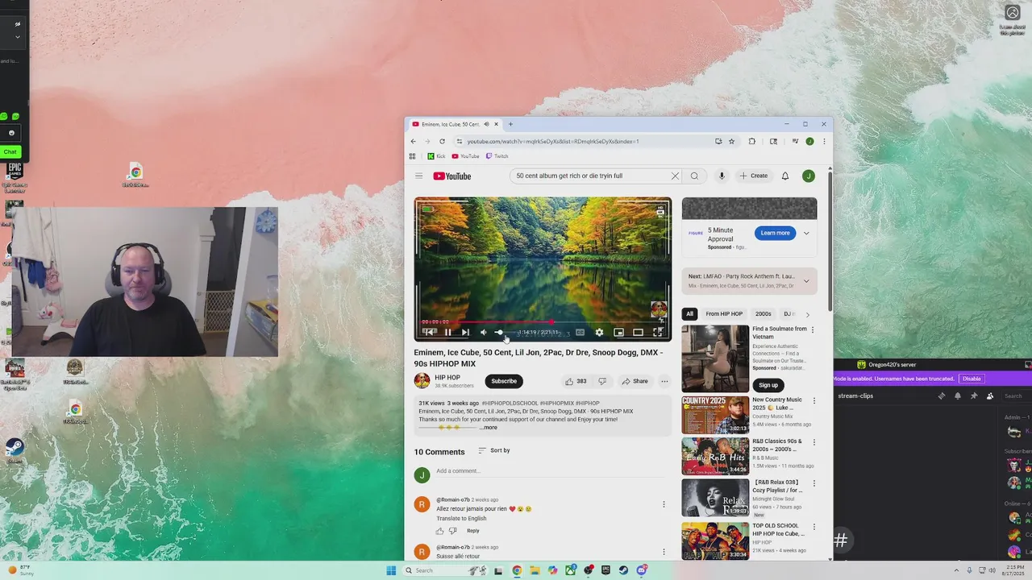Bookmark this page with star icon
Screen dimensions: 1032x580
point(731,141)
